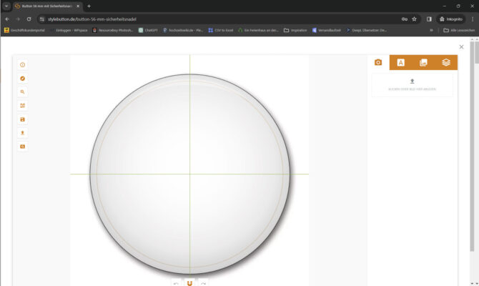Open the ChatGPT bookmark
This screenshot has width=479, height=286.
149,30
